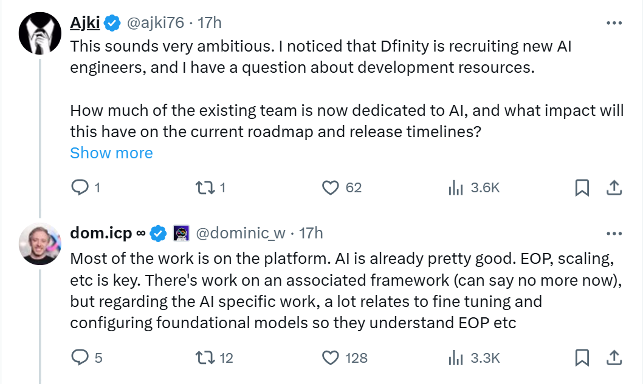Click the @ajki76 handle
Screen dimensions: 643x384
(156, 23)
